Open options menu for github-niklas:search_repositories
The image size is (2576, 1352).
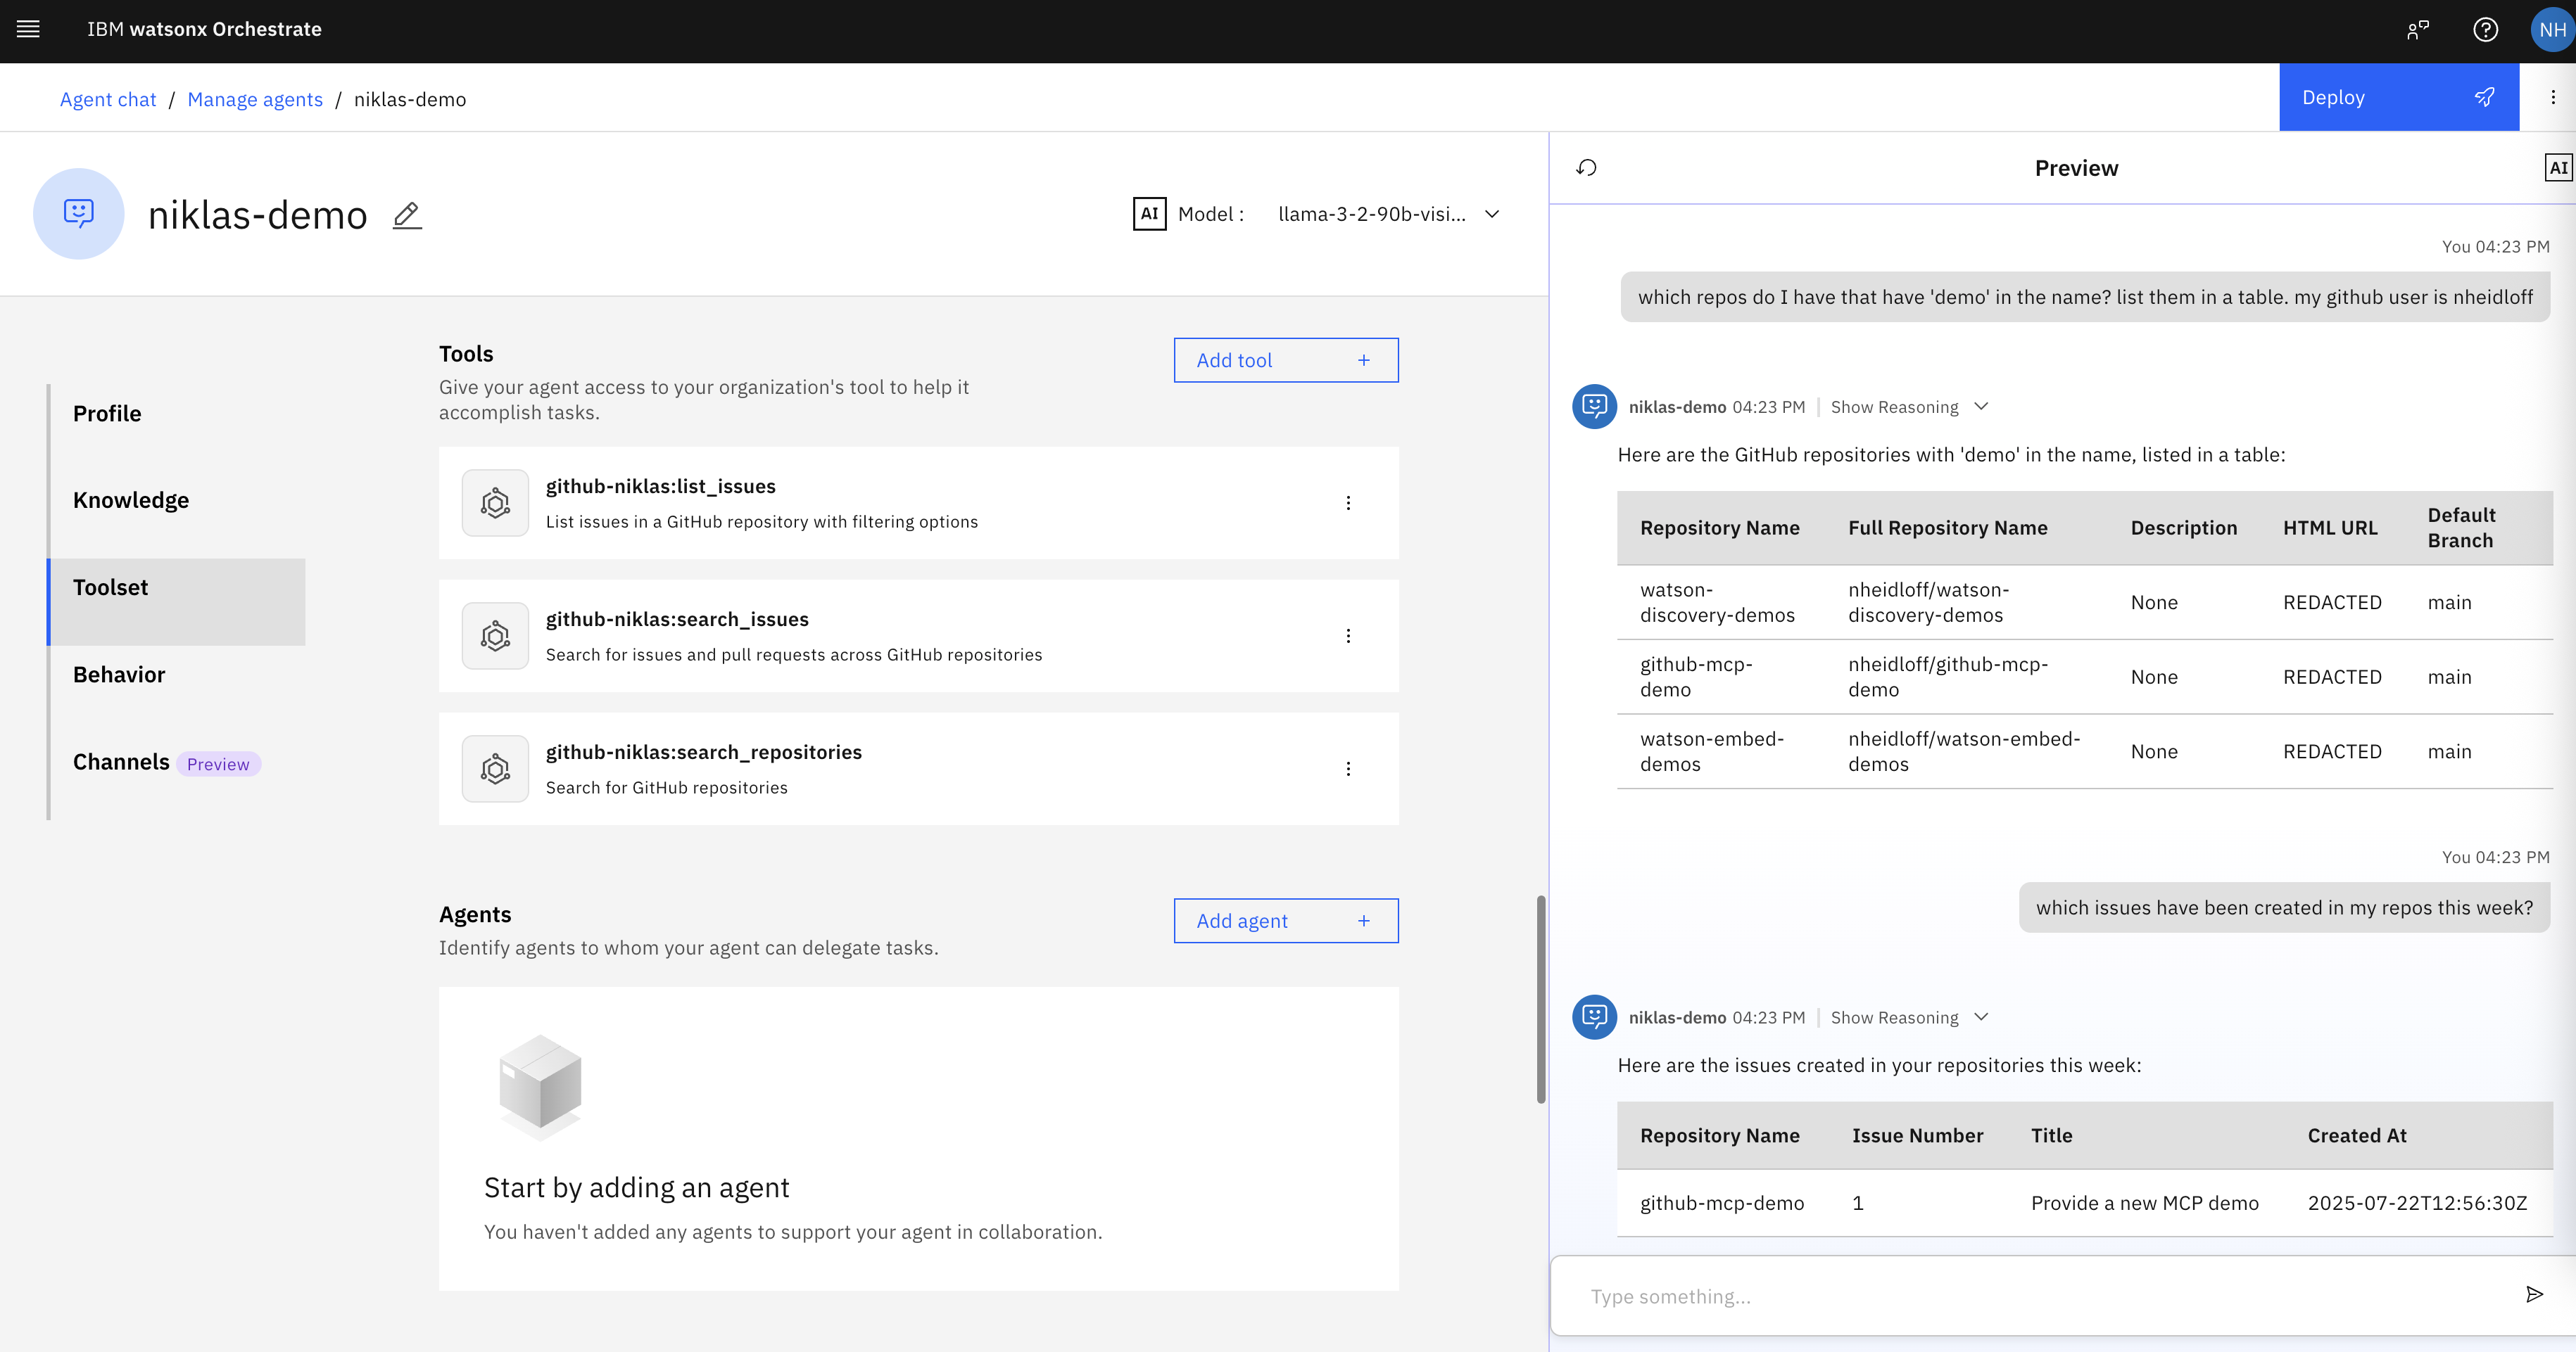click(x=1348, y=768)
